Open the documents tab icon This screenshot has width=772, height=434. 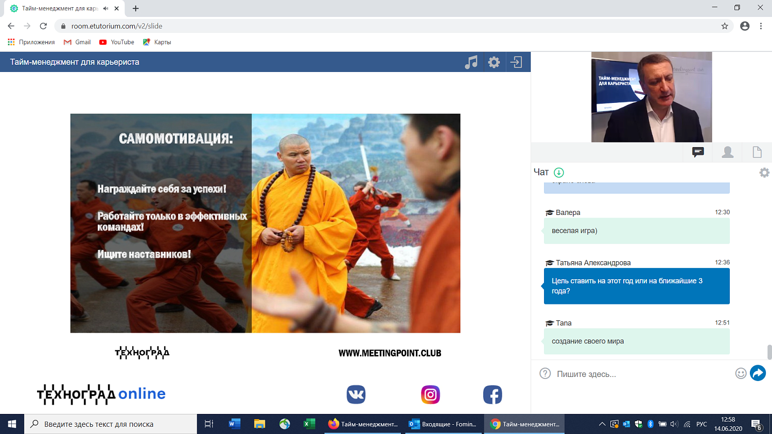coord(757,152)
